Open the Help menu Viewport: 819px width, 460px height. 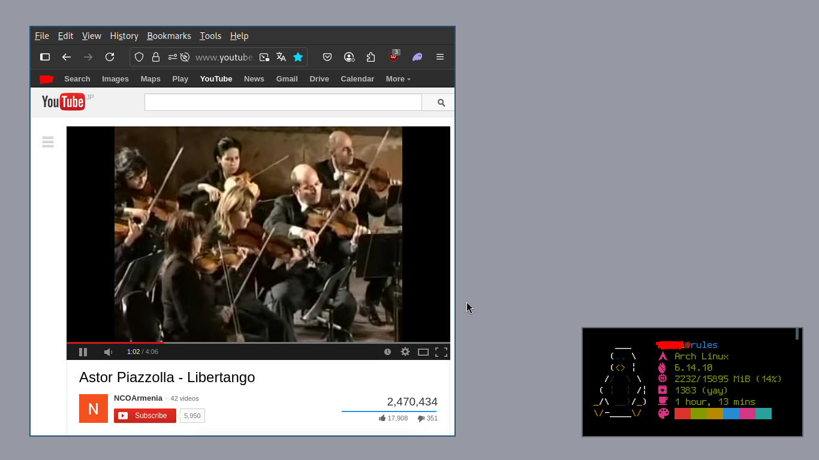[239, 36]
